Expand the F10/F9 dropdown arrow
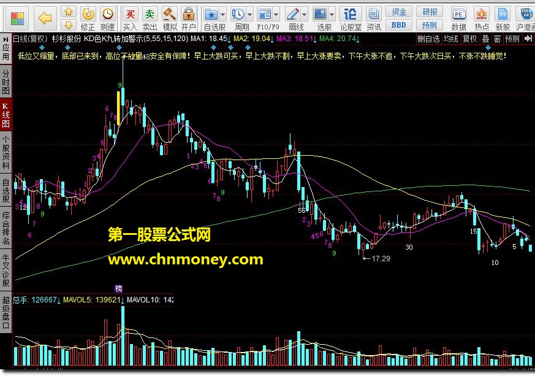 coord(276,15)
